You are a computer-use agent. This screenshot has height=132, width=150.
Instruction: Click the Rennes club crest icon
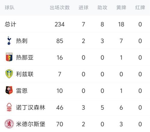pyautogui.click(x=9, y=90)
